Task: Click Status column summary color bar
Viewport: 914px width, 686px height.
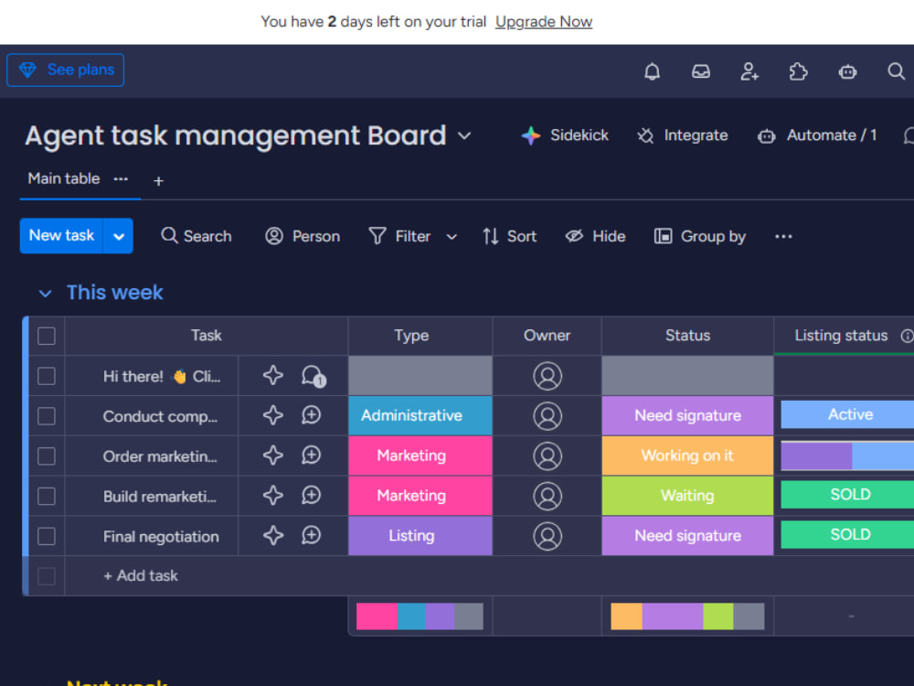Action: click(x=687, y=616)
